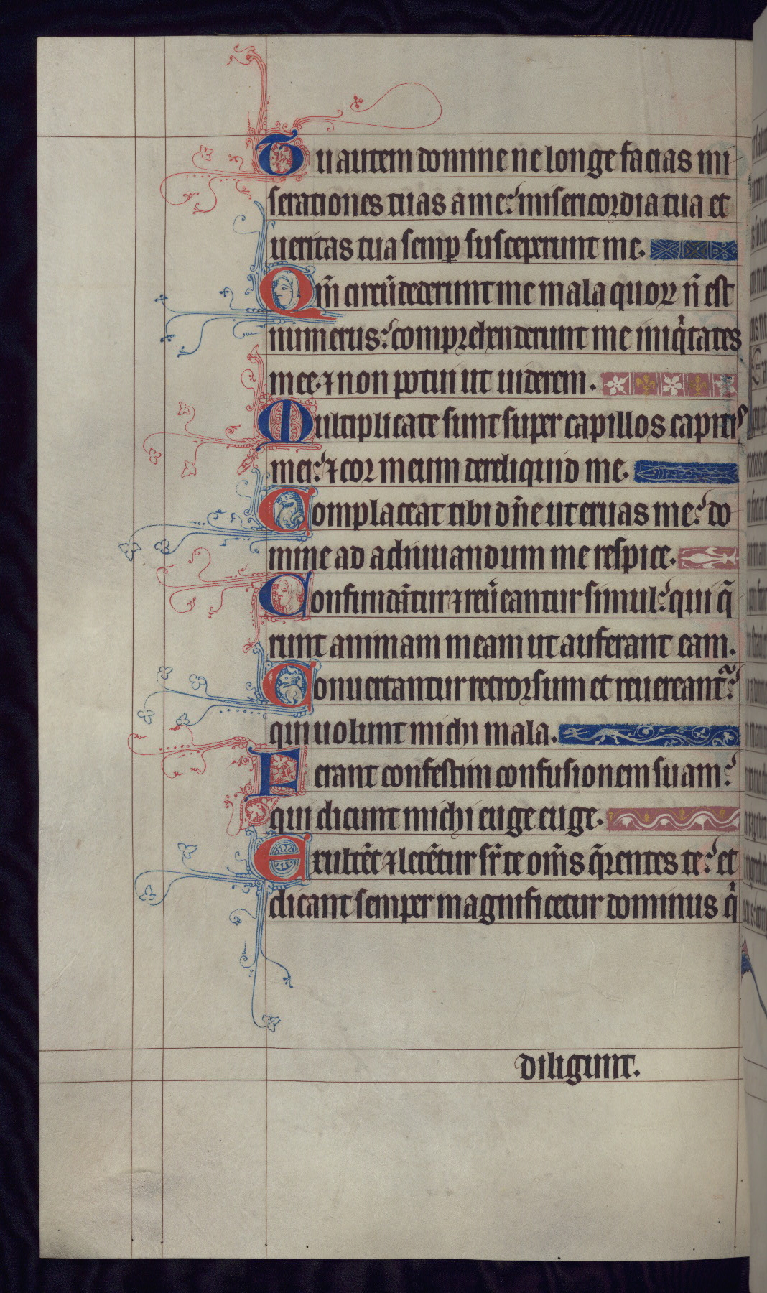Select the initial C with a face in profile
Image resolution: width=767 pixels, height=1293 pixels.
(x=287, y=598)
